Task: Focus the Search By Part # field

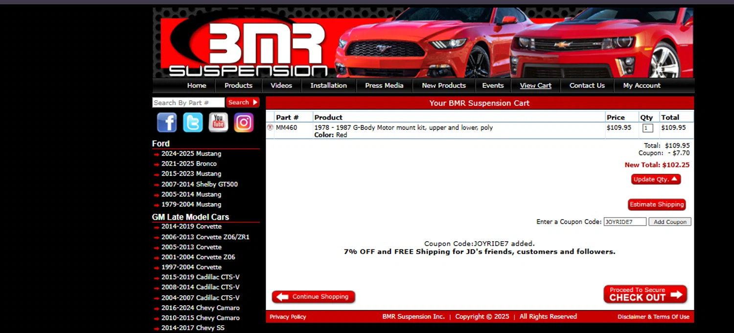Action: (x=188, y=103)
